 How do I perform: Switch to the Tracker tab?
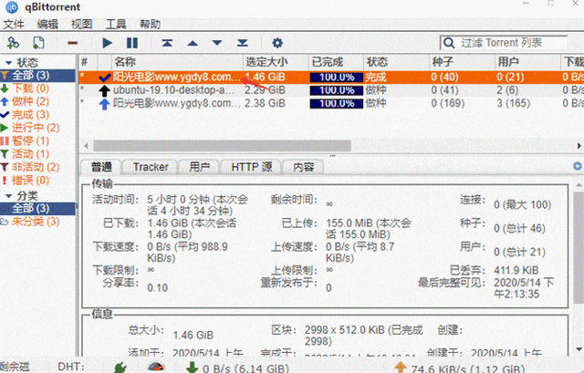151,167
